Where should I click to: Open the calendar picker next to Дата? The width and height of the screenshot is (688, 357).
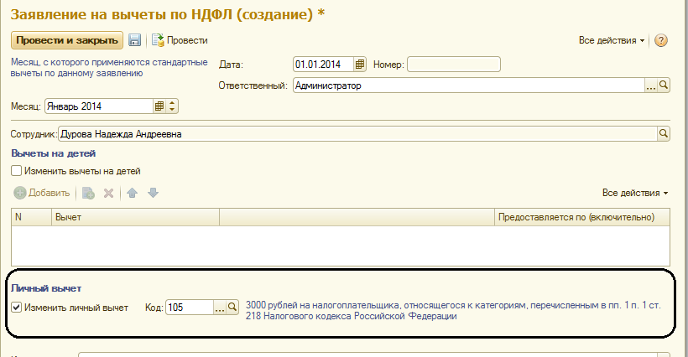tap(360, 65)
